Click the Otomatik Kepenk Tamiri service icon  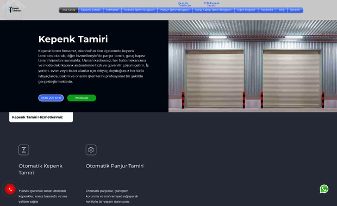24,149
